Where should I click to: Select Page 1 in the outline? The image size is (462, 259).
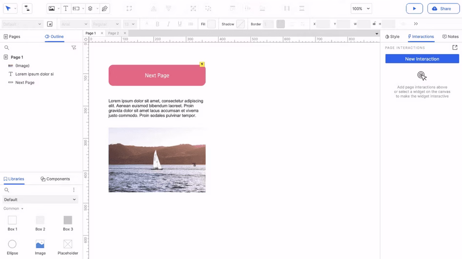pos(17,57)
